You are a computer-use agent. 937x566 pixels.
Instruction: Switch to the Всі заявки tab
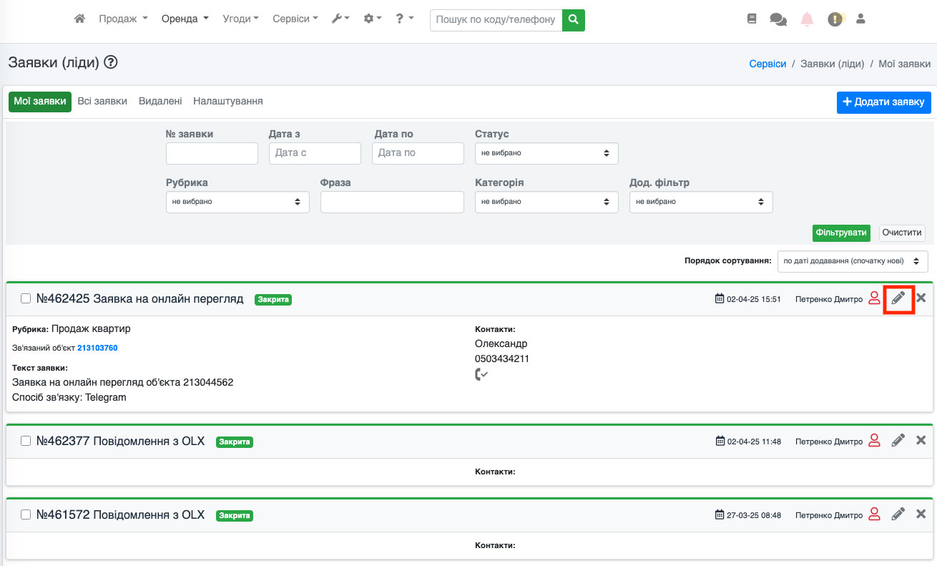pos(102,102)
